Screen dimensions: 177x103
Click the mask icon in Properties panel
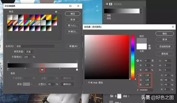pyautogui.click(x=111, y=4)
